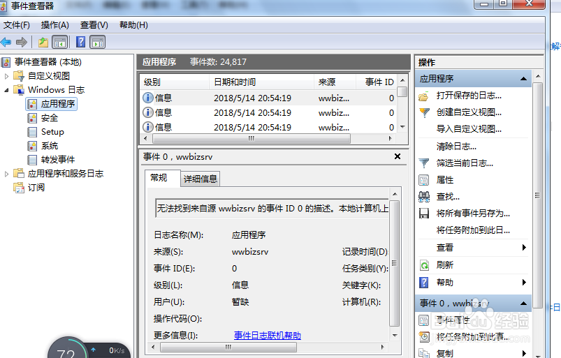
Task: Click the 级别(L) value 信息
Action: coord(240,285)
